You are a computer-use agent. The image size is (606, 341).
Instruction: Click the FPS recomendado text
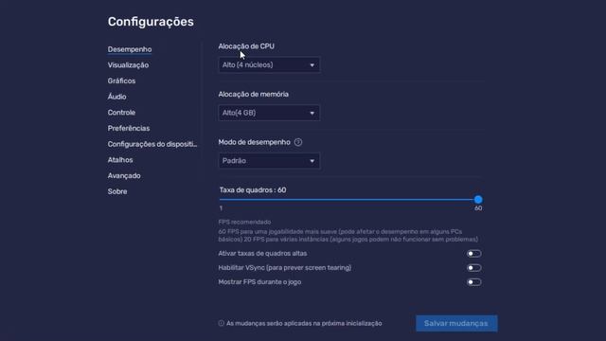(x=244, y=222)
